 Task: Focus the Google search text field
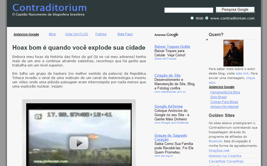pyautogui.click(x=188, y=10)
